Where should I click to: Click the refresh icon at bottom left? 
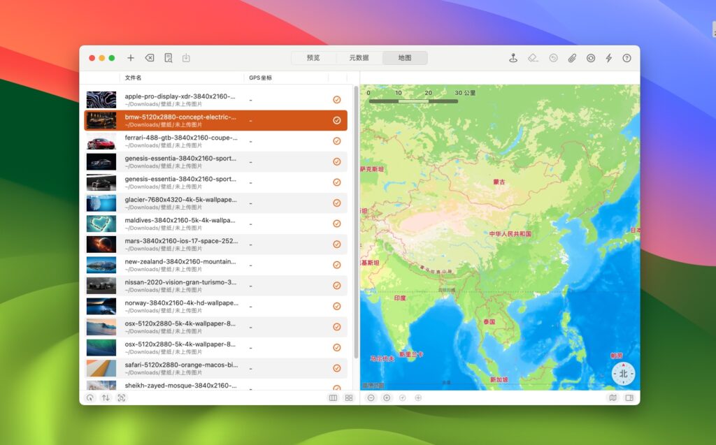pyautogui.click(x=91, y=397)
